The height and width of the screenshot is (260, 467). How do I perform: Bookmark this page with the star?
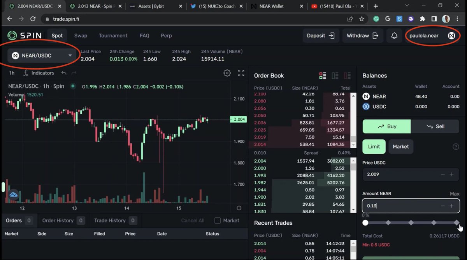[x=362, y=19]
